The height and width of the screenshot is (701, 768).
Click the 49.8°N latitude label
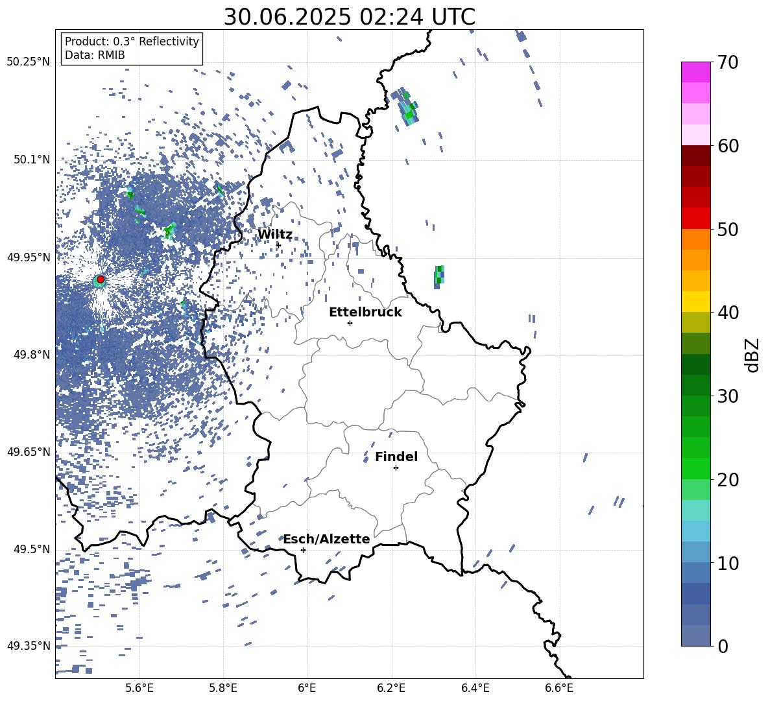tap(31, 355)
